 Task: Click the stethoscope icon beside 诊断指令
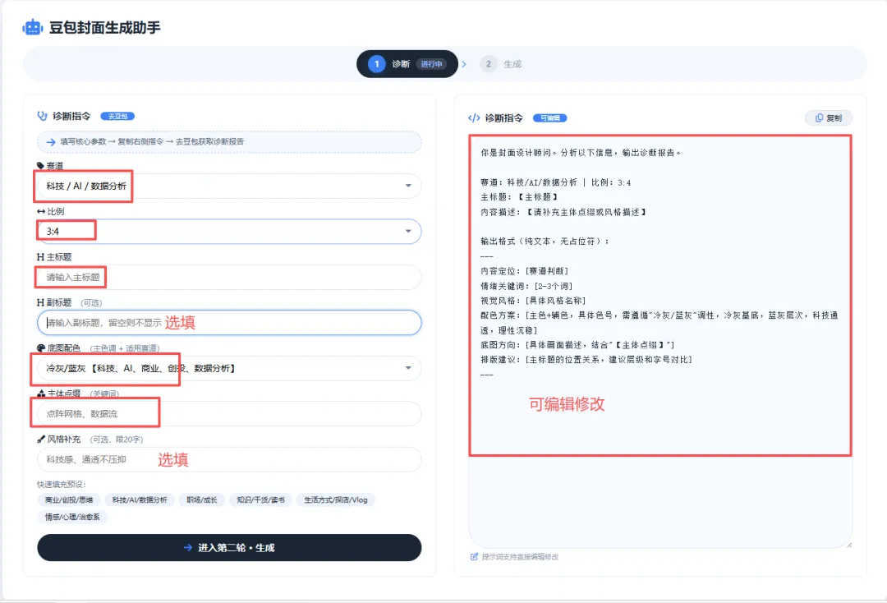[x=43, y=116]
